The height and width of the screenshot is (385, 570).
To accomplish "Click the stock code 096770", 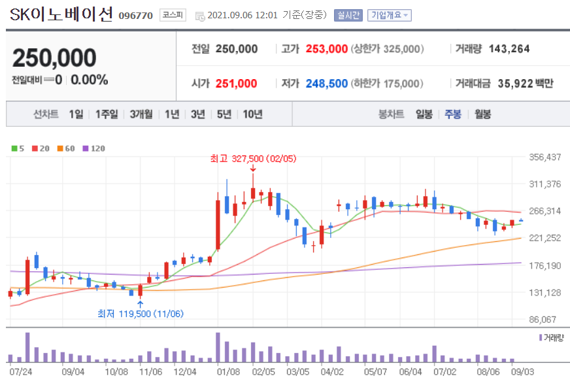I will coord(135,16).
